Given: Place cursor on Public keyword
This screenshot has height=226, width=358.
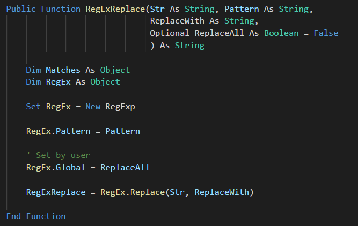Looking at the screenshot, I should tap(21, 9).
